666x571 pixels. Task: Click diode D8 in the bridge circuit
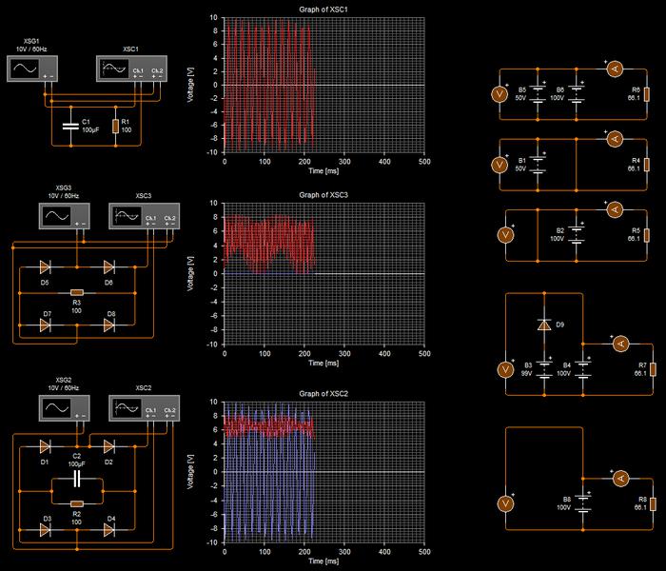[109, 325]
